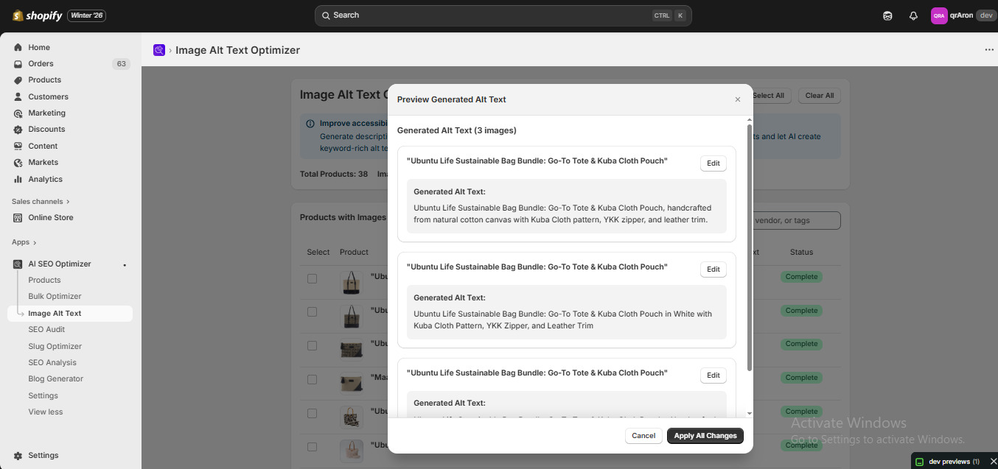This screenshot has width=998, height=469.
Task: Tick the fifth product row checkbox
Action: 312,413
